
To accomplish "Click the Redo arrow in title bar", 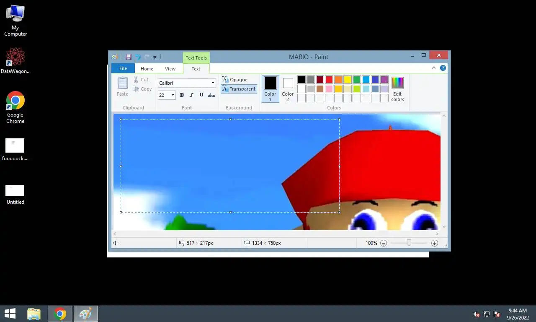I will 147,57.
